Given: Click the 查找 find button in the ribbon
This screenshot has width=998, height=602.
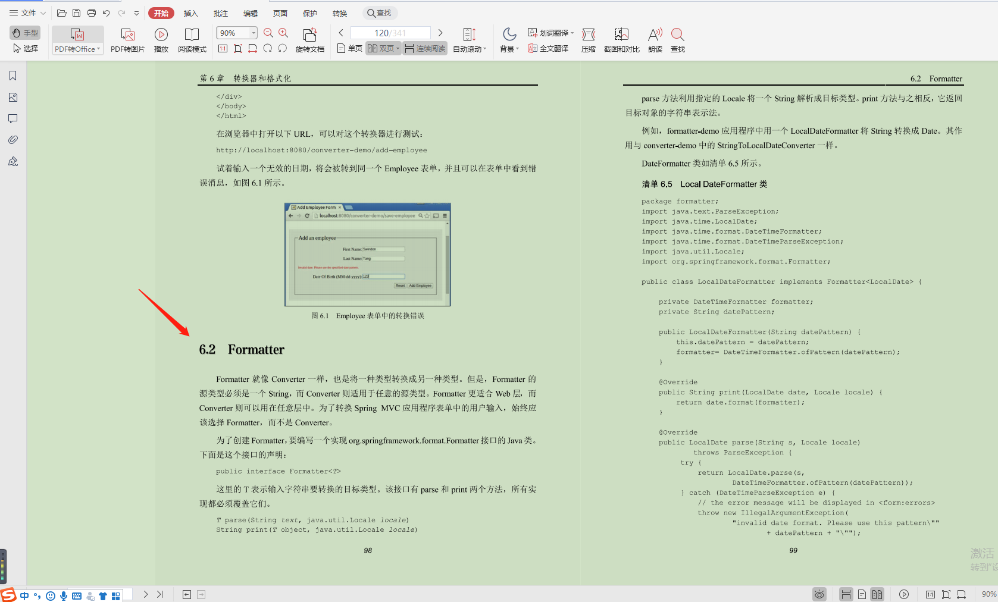Looking at the screenshot, I should 678,40.
